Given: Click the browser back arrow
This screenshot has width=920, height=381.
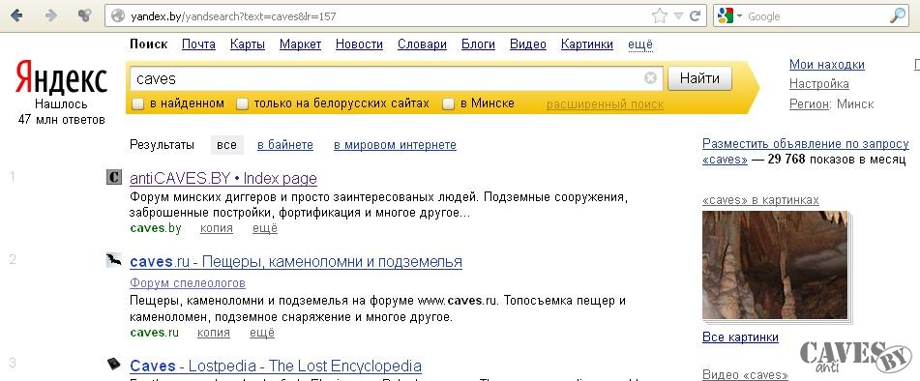Looking at the screenshot, I should [x=16, y=15].
